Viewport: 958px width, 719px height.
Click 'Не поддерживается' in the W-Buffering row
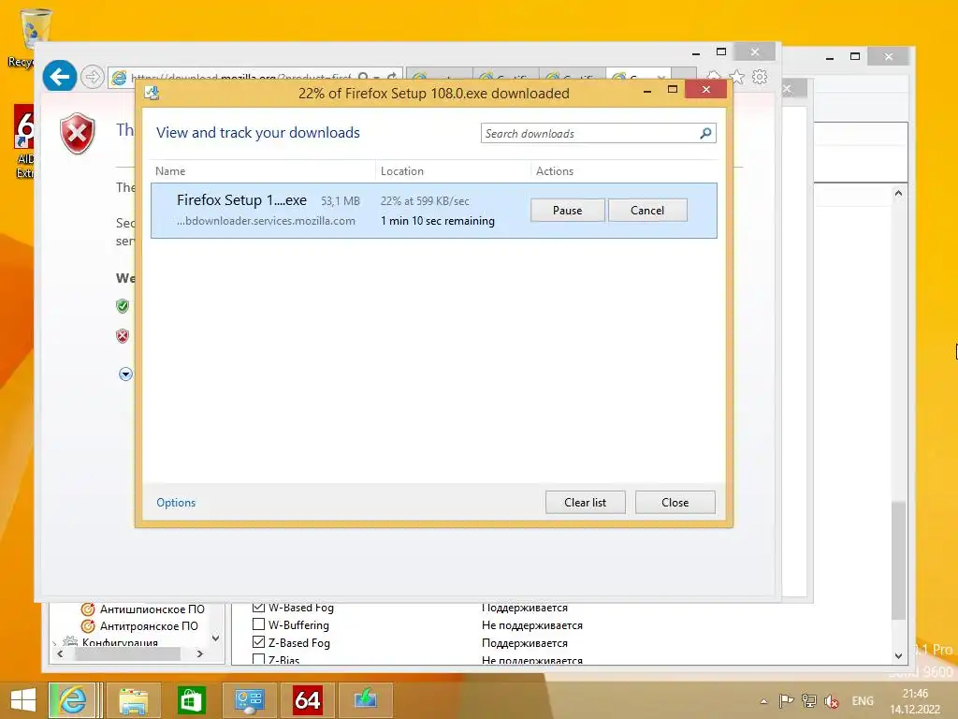[532, 625]
